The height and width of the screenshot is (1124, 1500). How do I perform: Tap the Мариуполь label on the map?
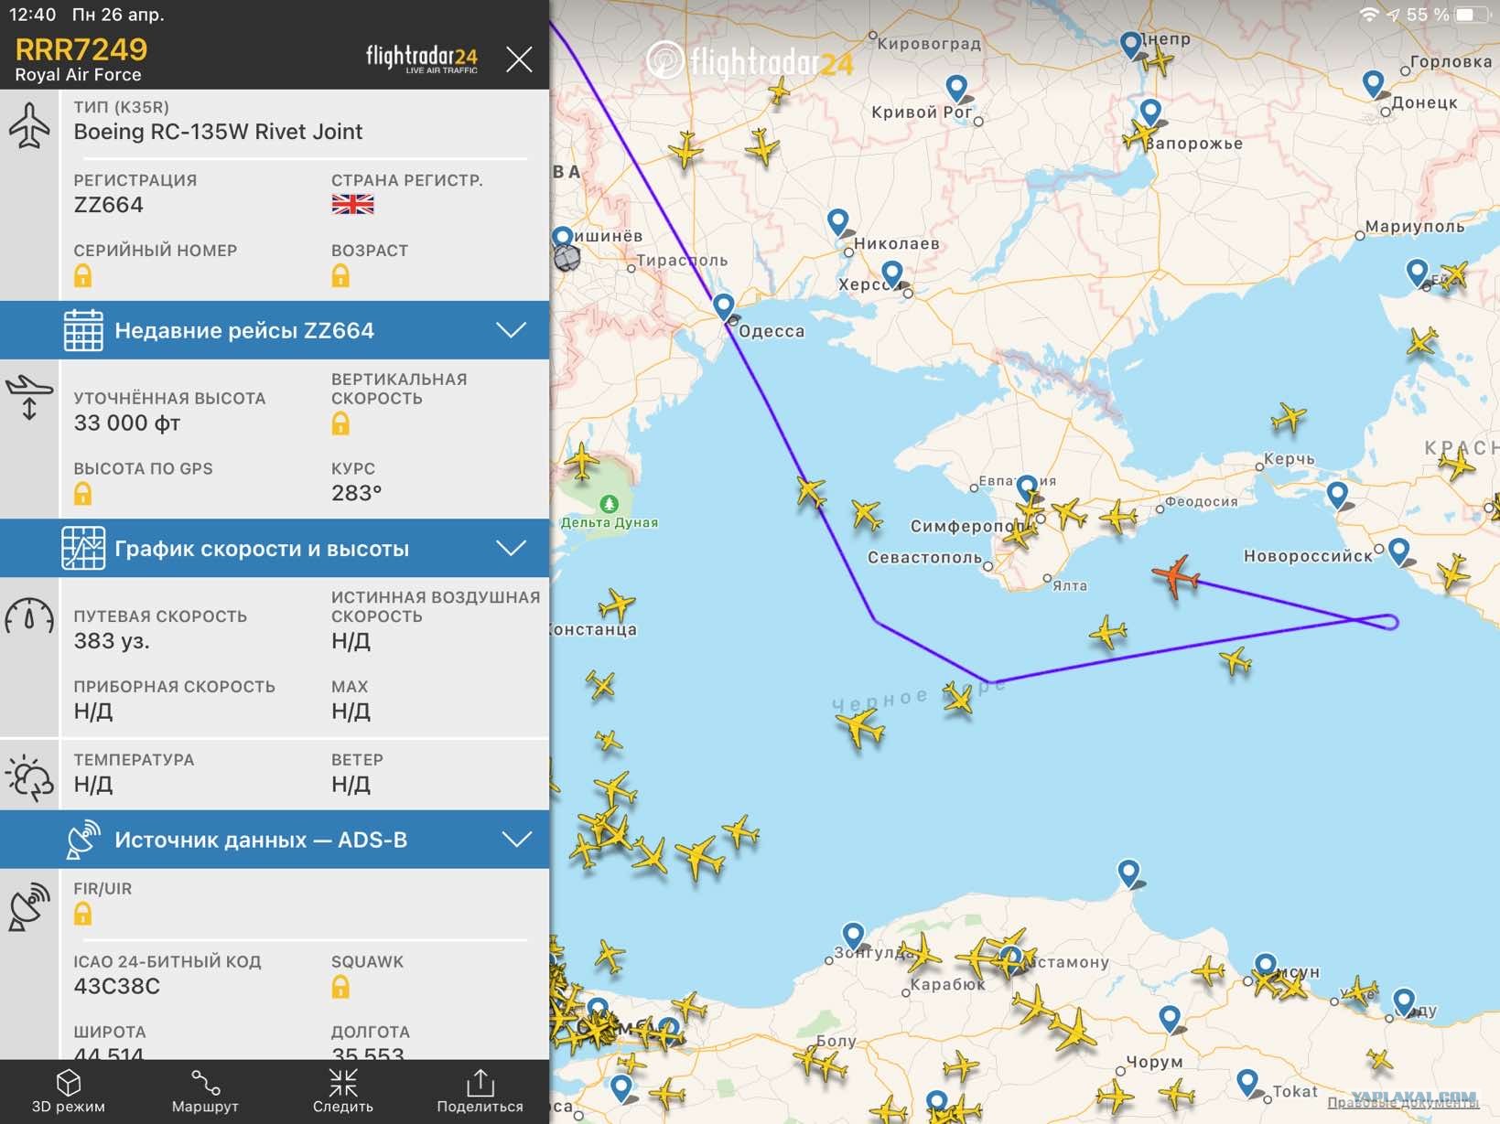pyautogui.click(x=1415, y=227)
